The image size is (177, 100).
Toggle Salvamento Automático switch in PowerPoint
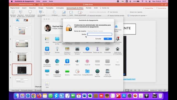[36, 4]
